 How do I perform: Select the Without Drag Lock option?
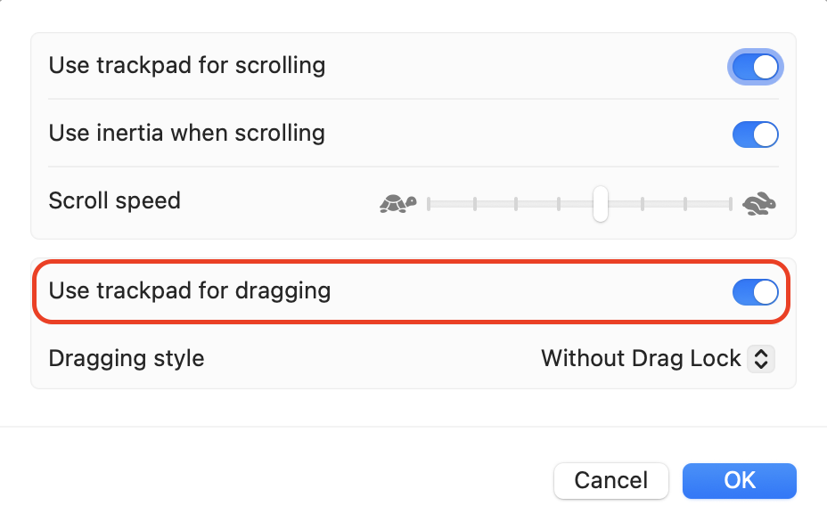pos(640,358)
